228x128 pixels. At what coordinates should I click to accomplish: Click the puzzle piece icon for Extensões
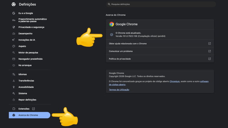(14, 109)
